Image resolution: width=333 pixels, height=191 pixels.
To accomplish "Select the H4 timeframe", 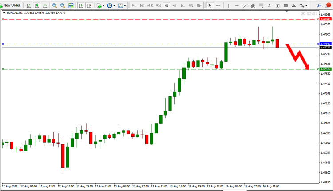I will [174, 6].
